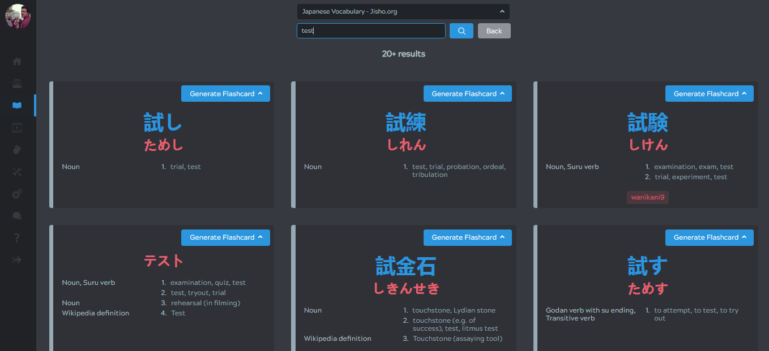769x351 pixels.
Task: Click the definition "rehearsal (in filming)"
Action: 206,303
